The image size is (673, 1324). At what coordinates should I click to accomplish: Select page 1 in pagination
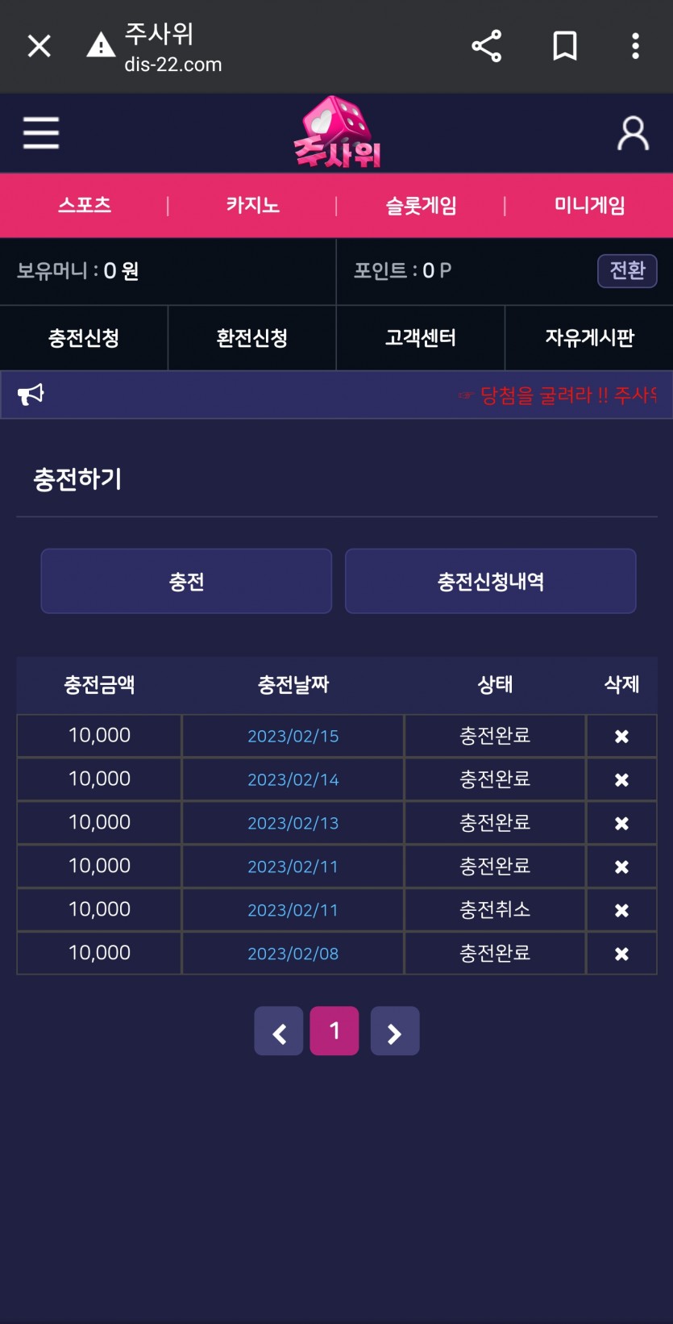click(x=334, y=1031)
